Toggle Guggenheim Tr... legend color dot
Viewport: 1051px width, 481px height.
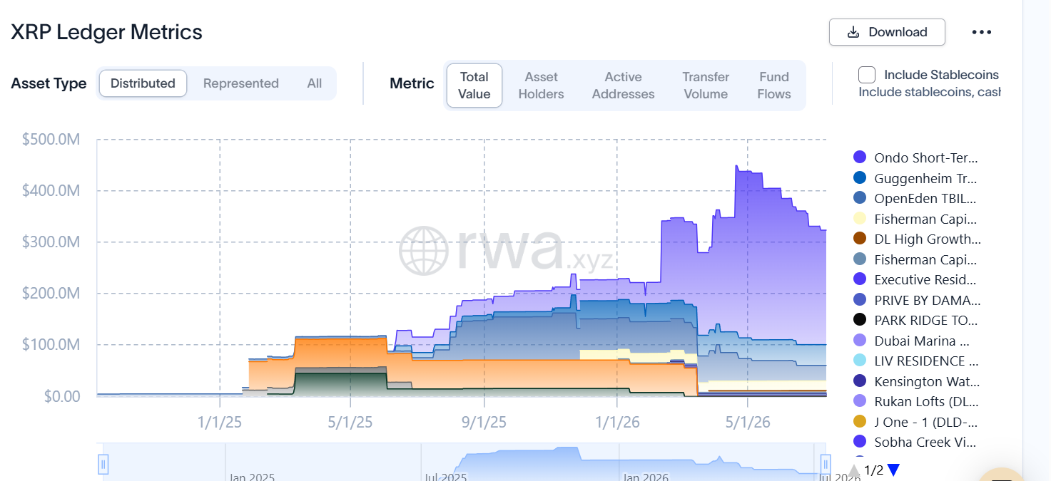coord(860,178)
